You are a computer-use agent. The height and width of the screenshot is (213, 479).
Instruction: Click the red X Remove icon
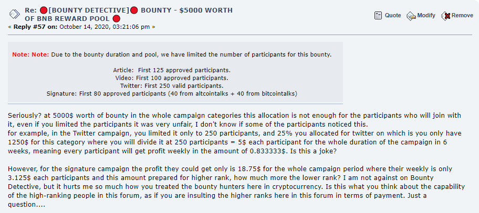pos(446,16)
